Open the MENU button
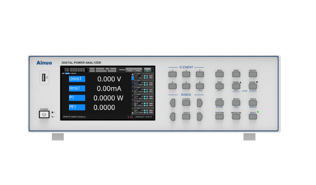The width and height of the screenshot is (316, 185). 219,74
